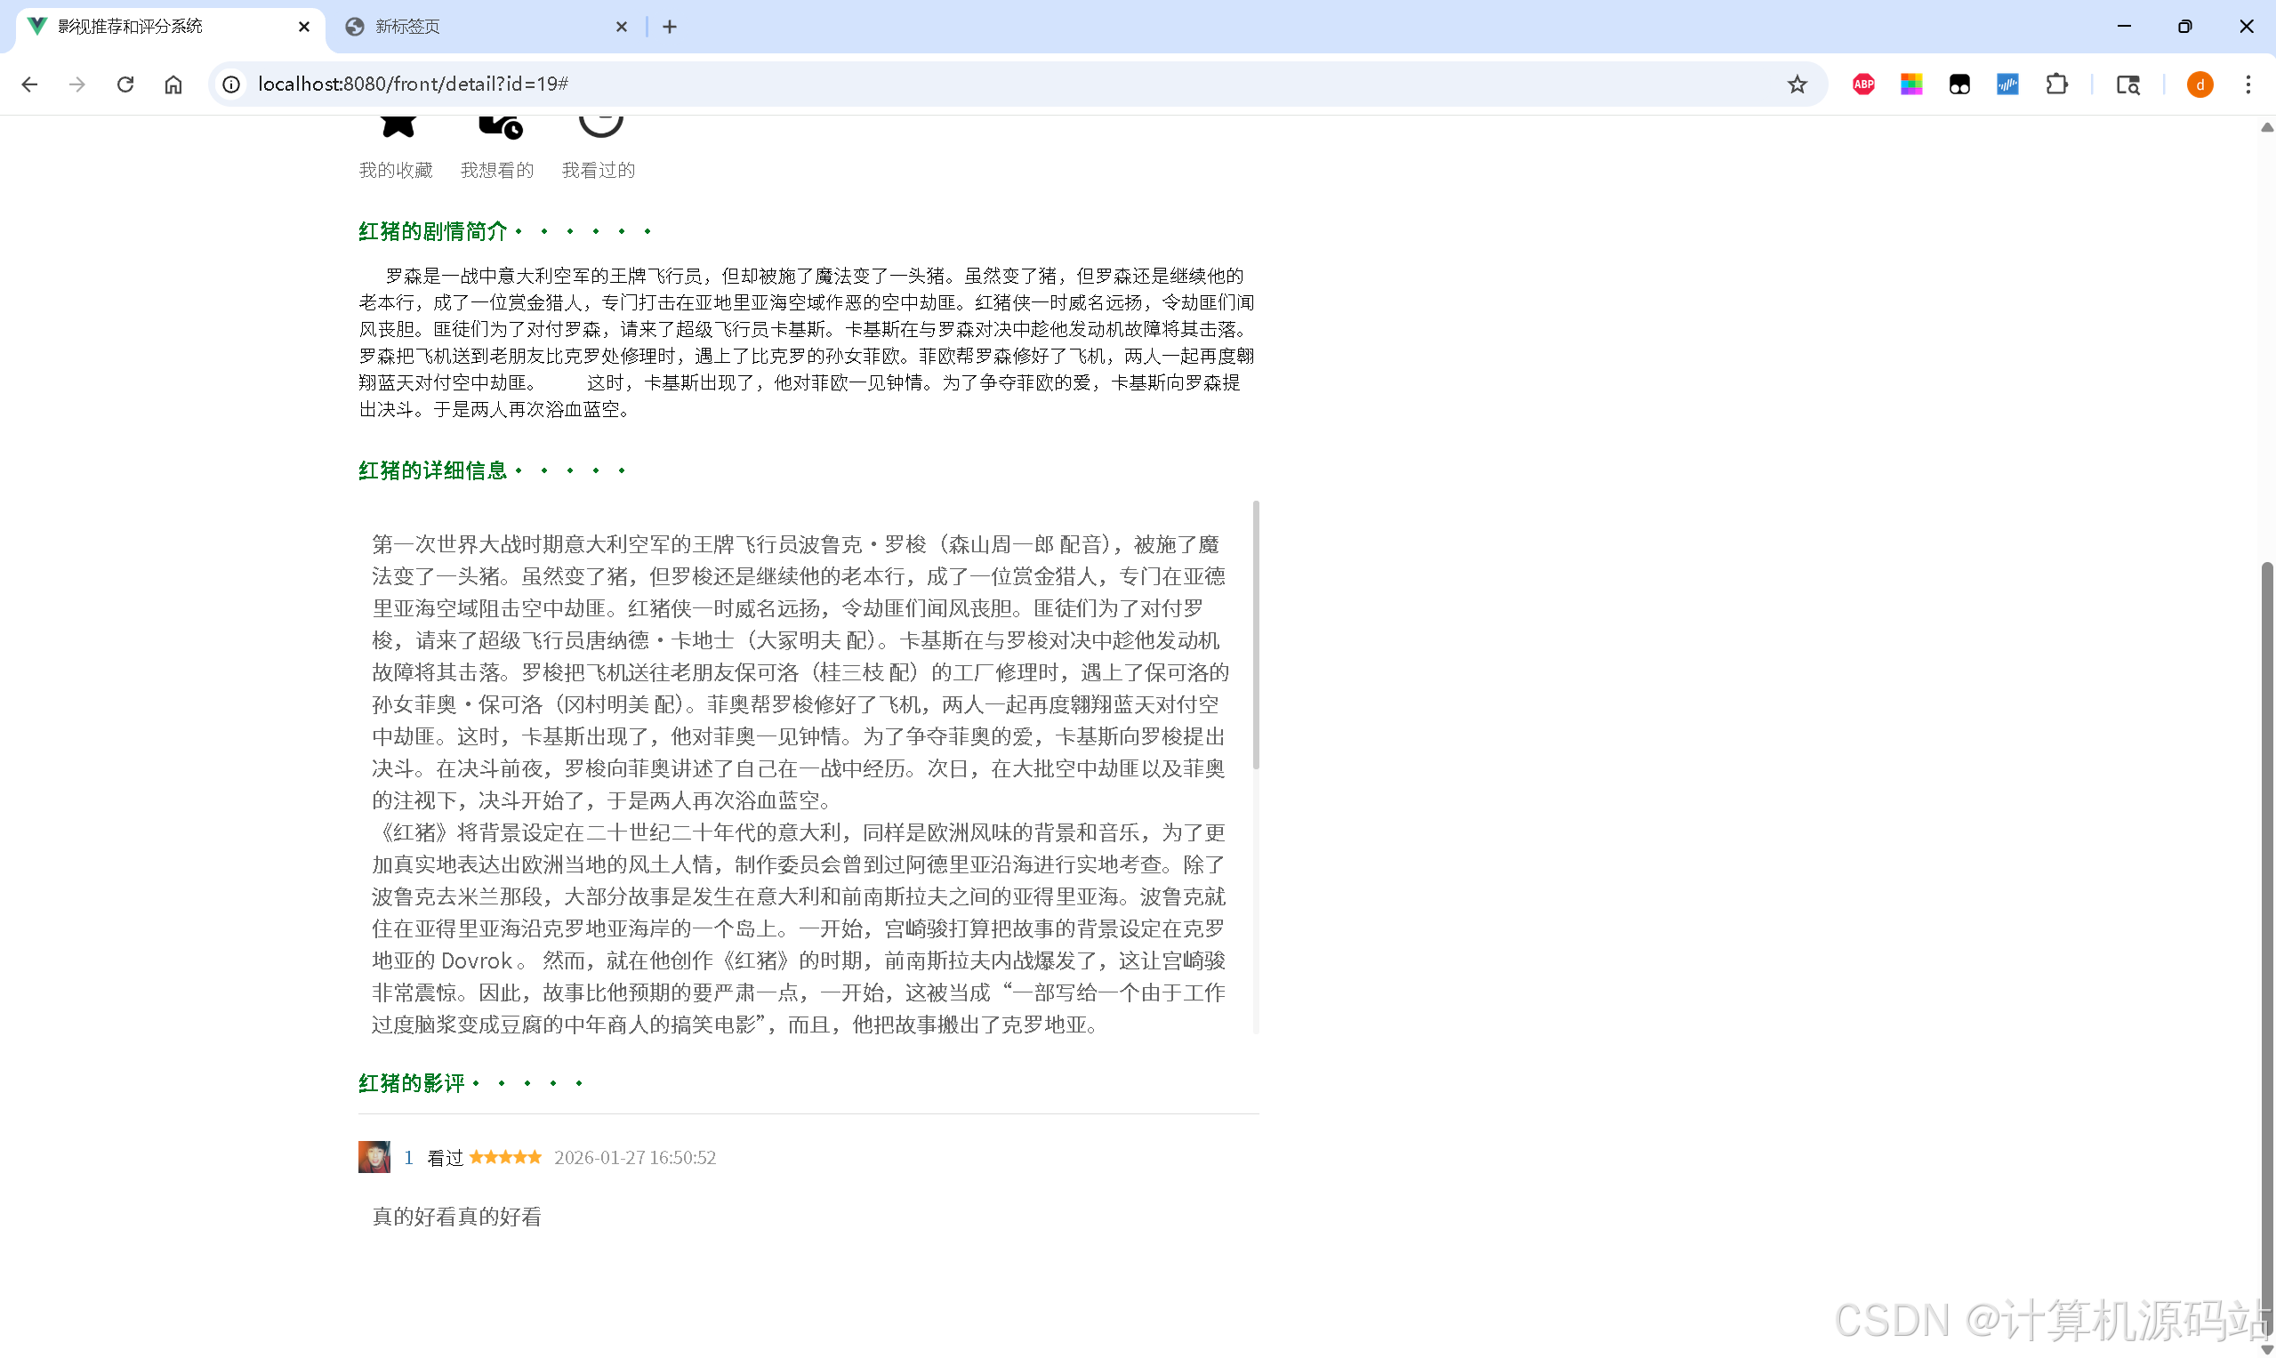Click the reviewer name link 1
The height and width of the screenshot is (1358, 2276).
pyautogui.click(x=408, y=1158)
